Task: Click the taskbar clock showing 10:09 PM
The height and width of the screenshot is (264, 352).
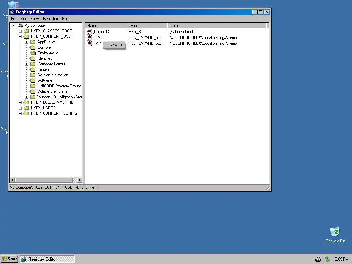Action: [x=341, y=259]
